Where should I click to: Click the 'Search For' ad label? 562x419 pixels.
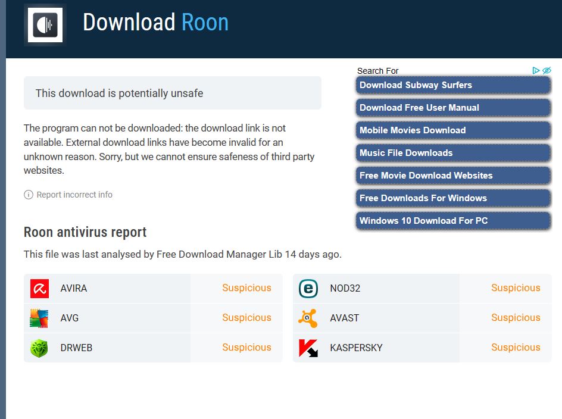click(378, 71)
